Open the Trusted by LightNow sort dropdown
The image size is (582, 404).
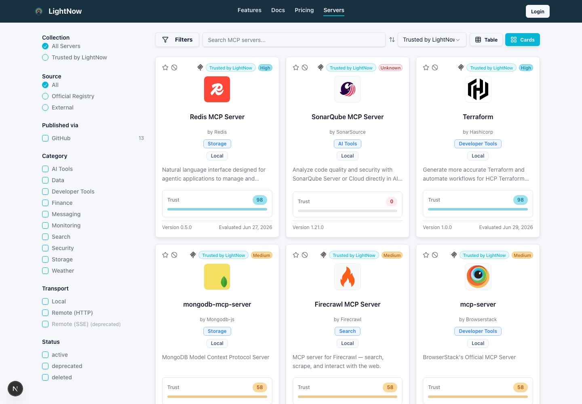pos(432,40)
